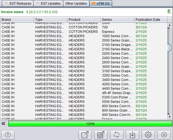Viewport: 173px width, 140px height.
Task: Sort by the Brand column header
Action: (17, 20)
